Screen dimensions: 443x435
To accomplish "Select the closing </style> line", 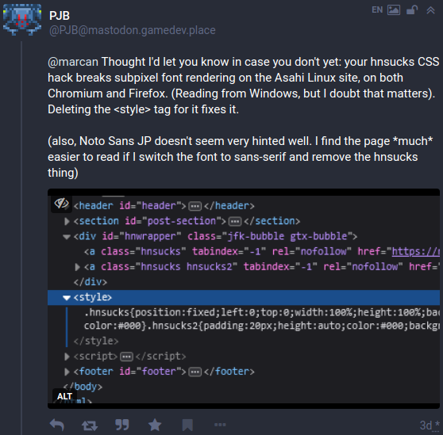I will 96,341.
